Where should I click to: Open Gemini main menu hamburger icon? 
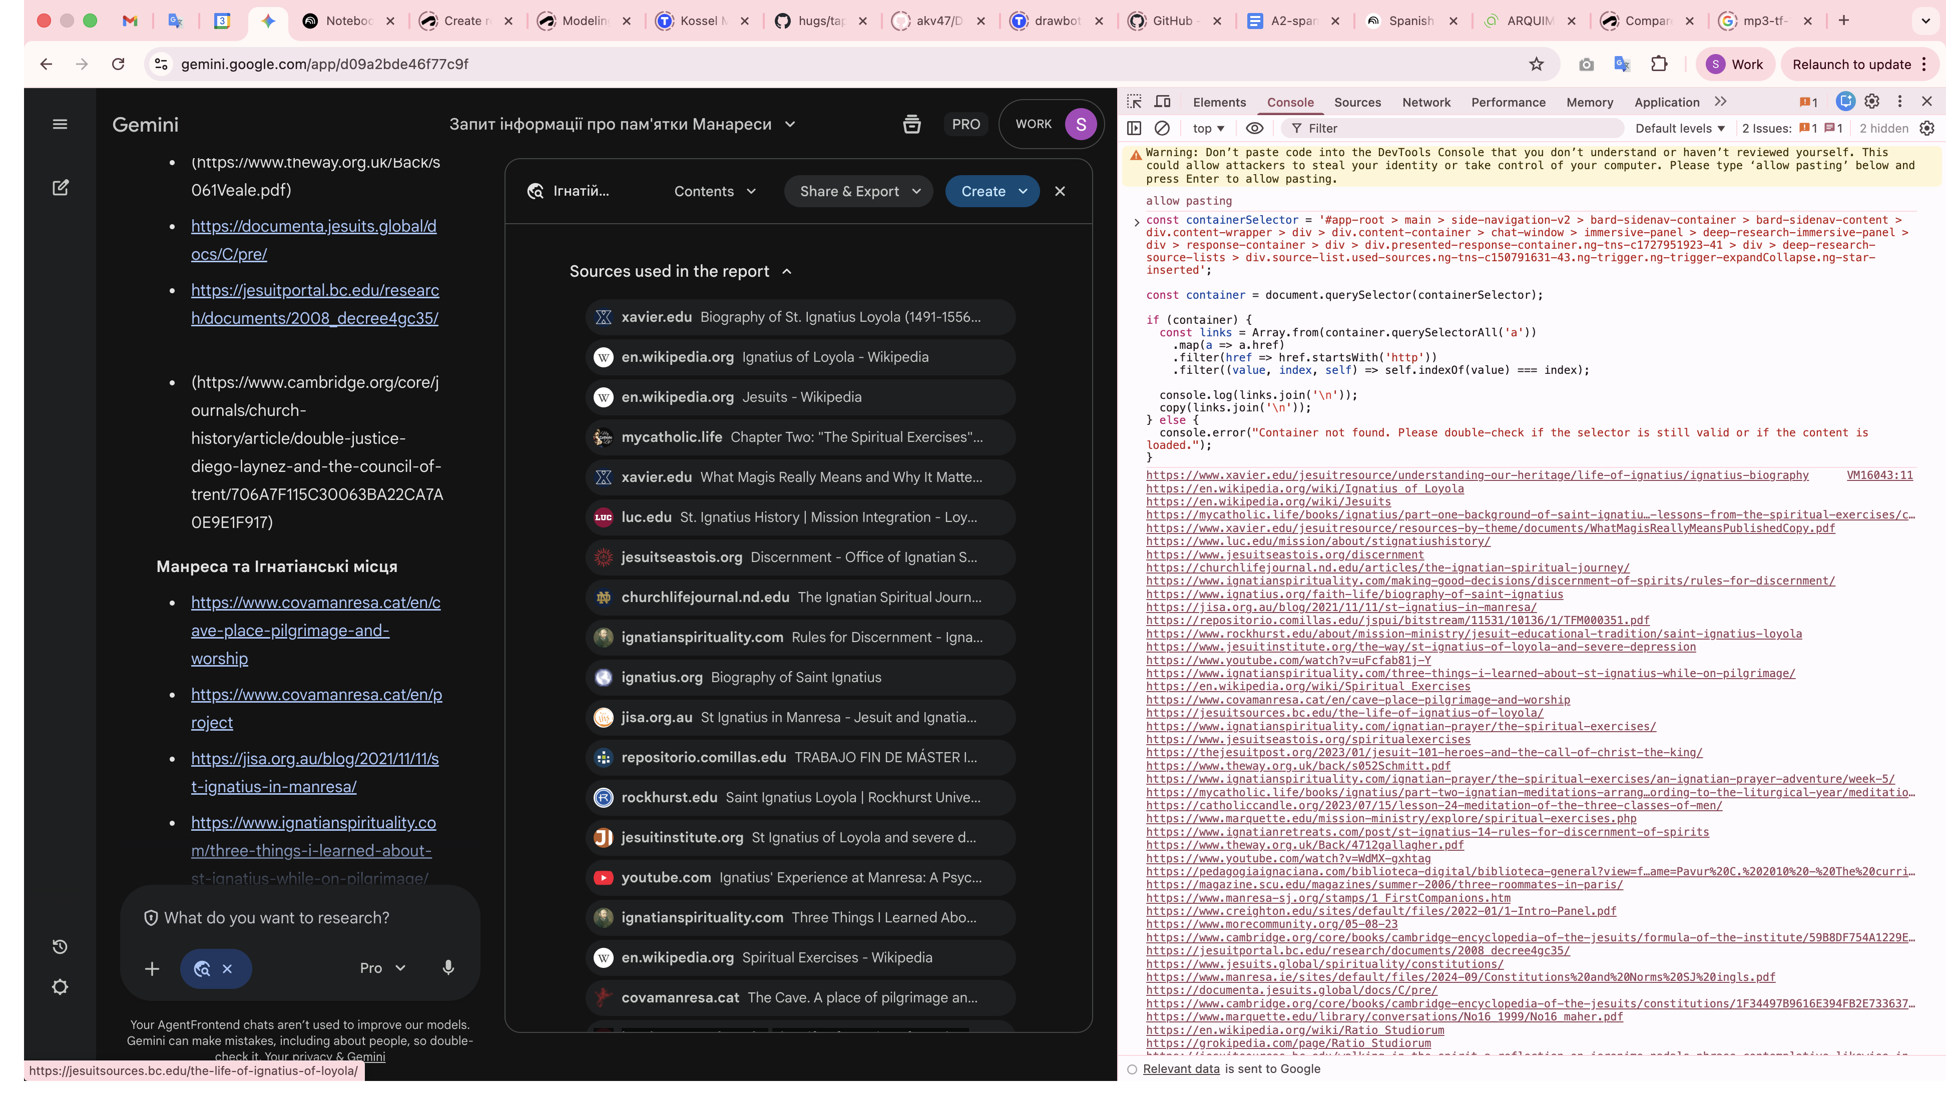pyautogui.click(x=60, y=124)
